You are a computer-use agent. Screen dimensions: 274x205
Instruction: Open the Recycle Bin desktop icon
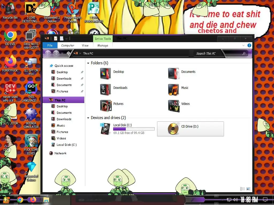coord(10,11)
